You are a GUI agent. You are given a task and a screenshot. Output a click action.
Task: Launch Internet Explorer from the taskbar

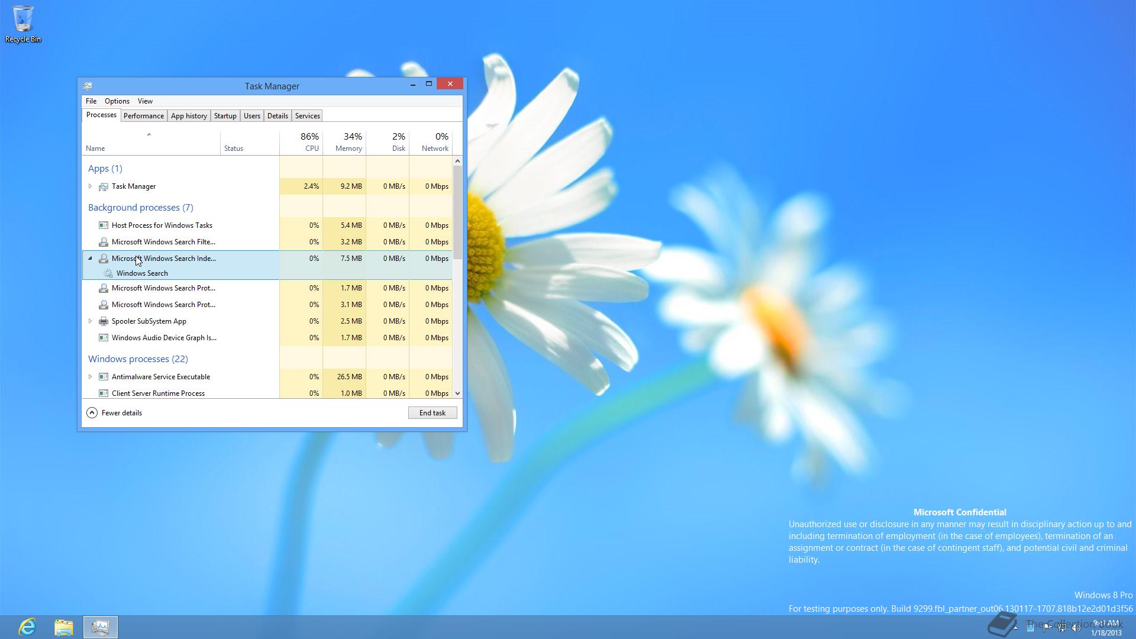coord(27,627)
